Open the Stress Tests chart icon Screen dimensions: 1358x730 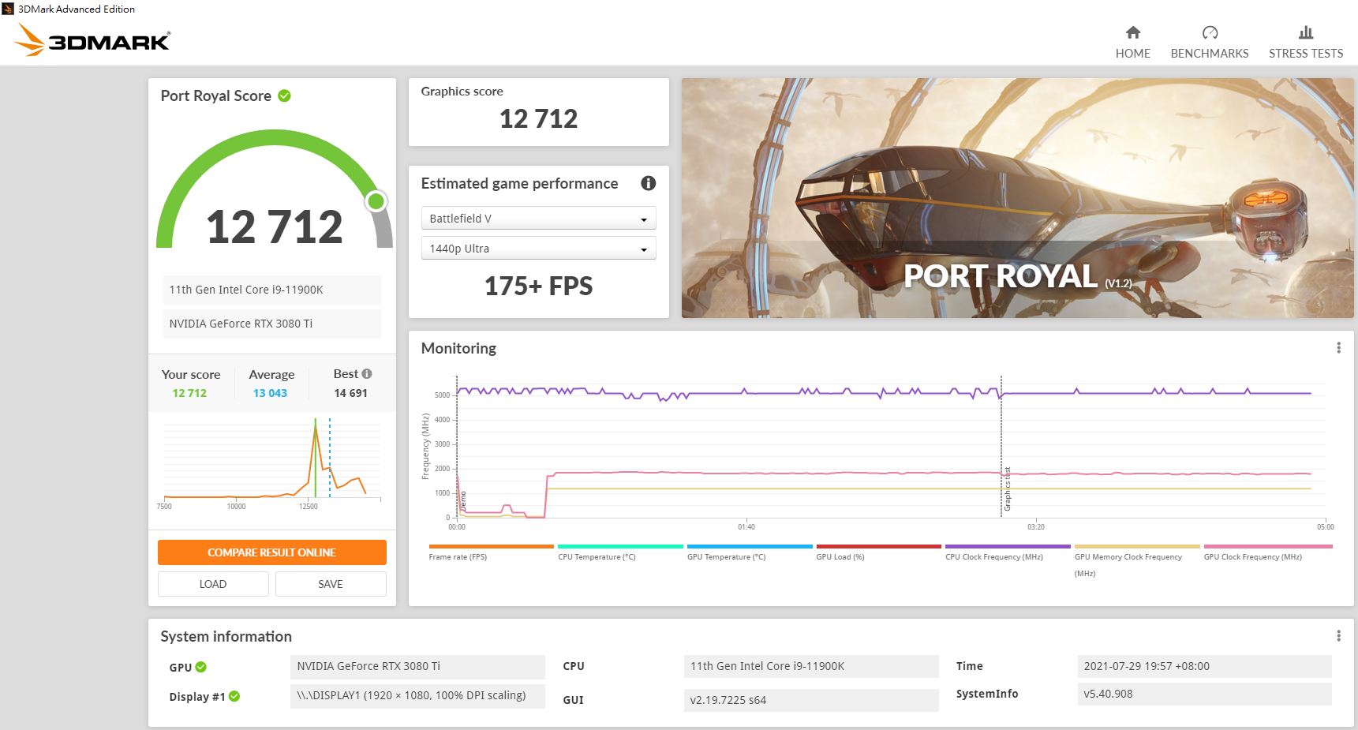tap(1306, 32)
